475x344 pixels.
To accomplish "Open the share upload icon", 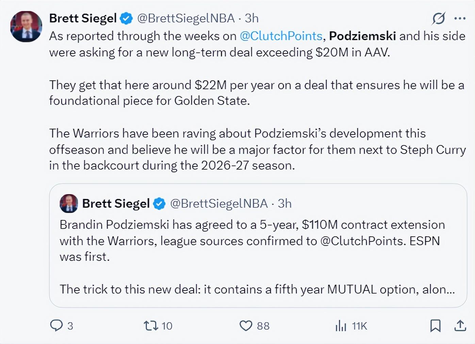I will [460, 326].
